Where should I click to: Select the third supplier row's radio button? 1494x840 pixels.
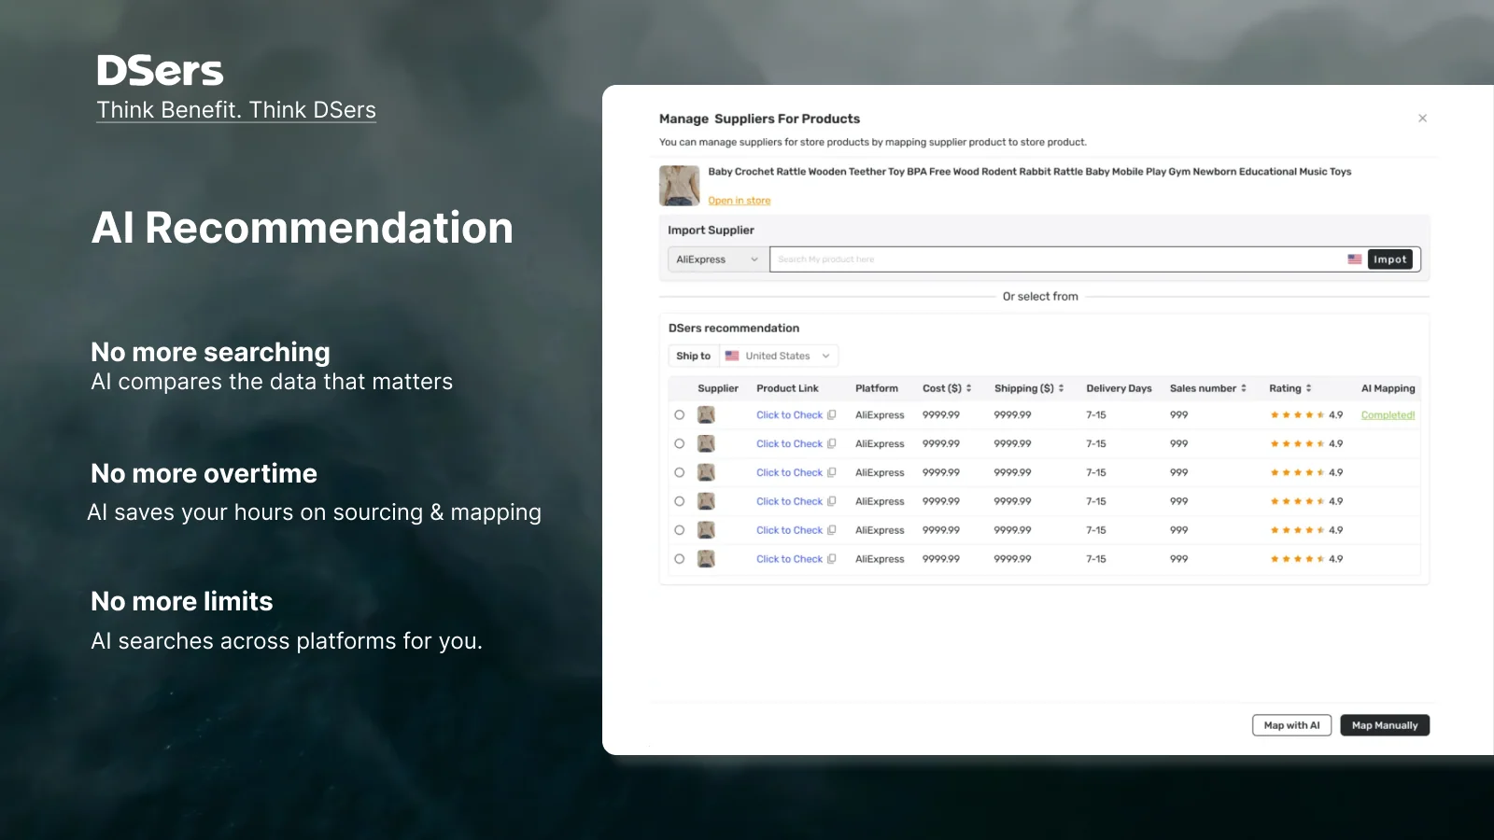tap(679, 473)
